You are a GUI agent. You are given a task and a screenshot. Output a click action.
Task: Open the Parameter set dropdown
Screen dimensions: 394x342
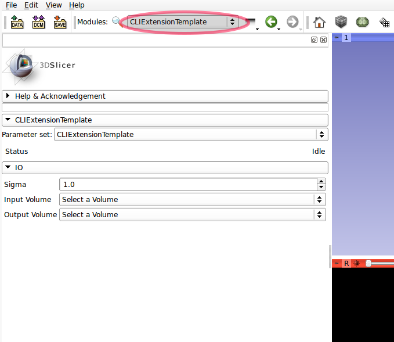click(x=191, y=134)
